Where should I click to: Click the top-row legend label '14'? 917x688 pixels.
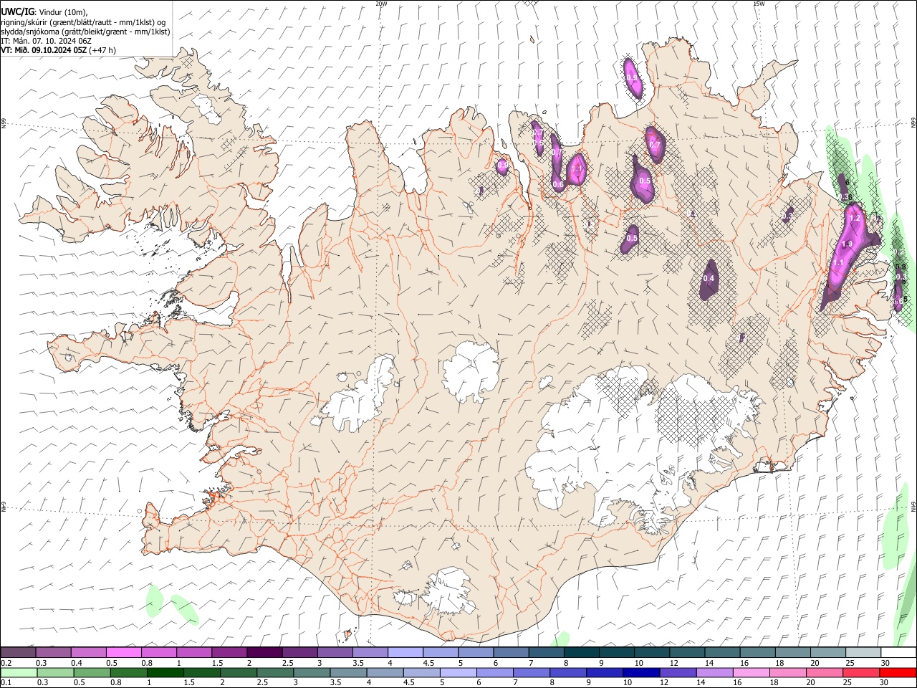pyautogui.click(x=708, y=663)
